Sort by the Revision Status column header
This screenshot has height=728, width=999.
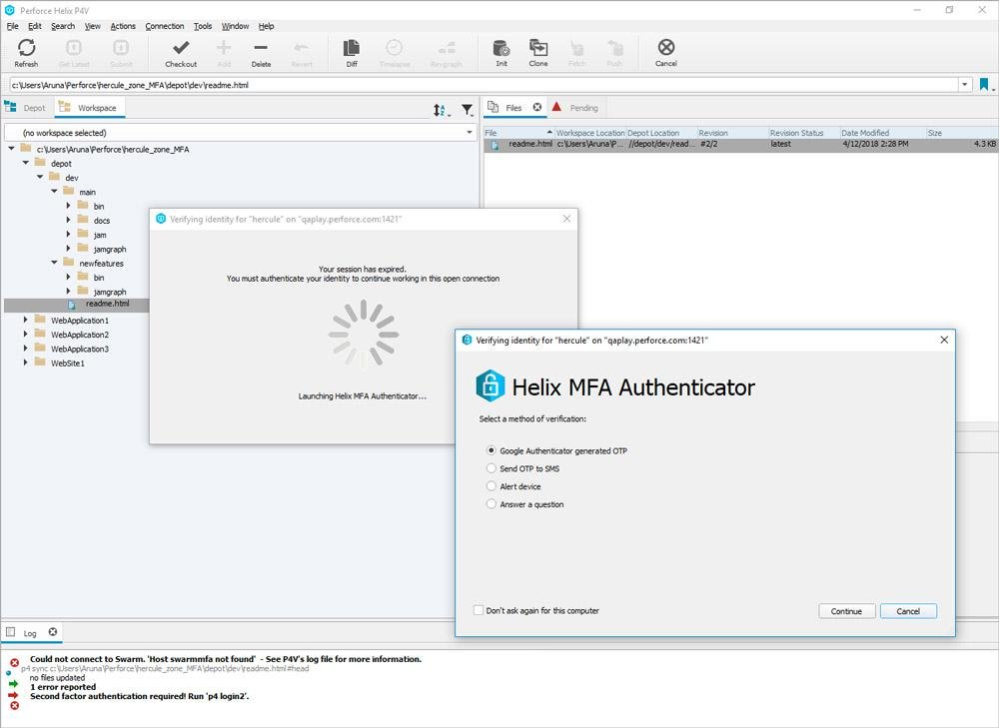coord(803,133)
